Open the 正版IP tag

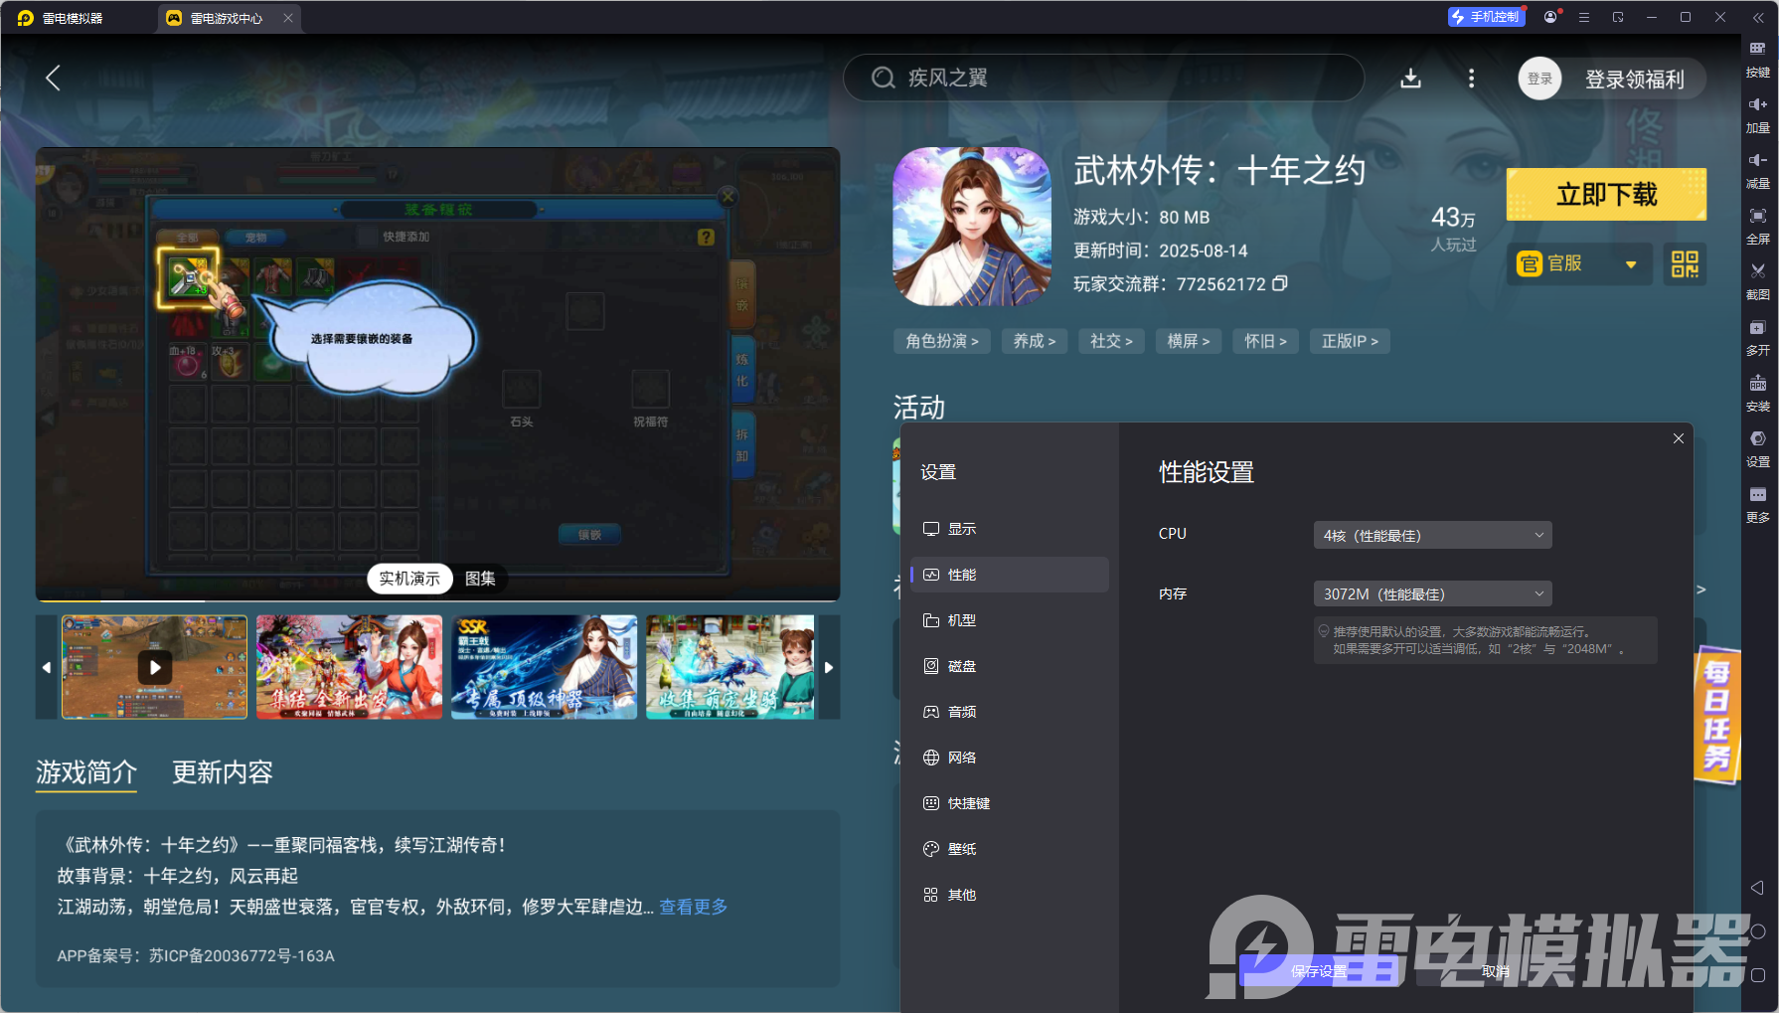pos(1350,341)
